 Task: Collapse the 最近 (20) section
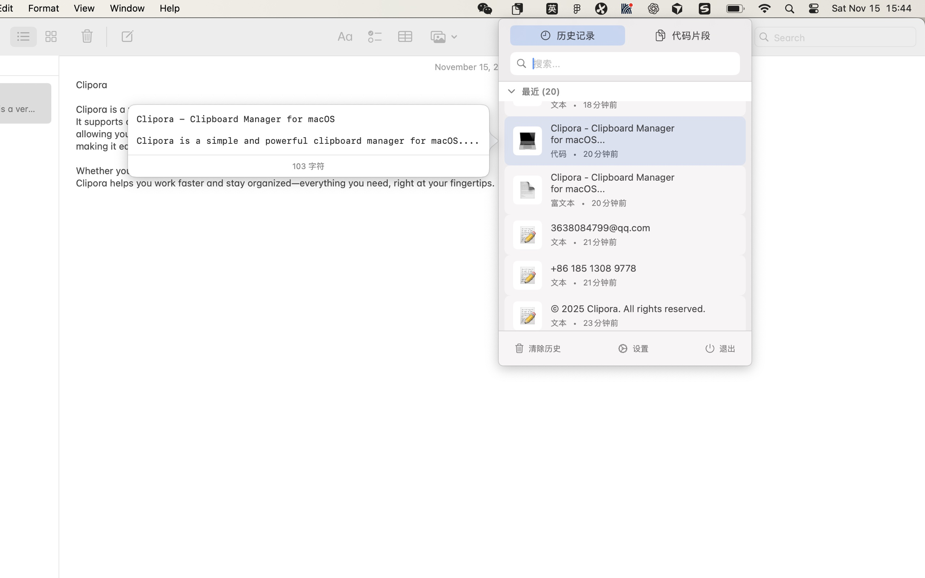tap(511, 91)
